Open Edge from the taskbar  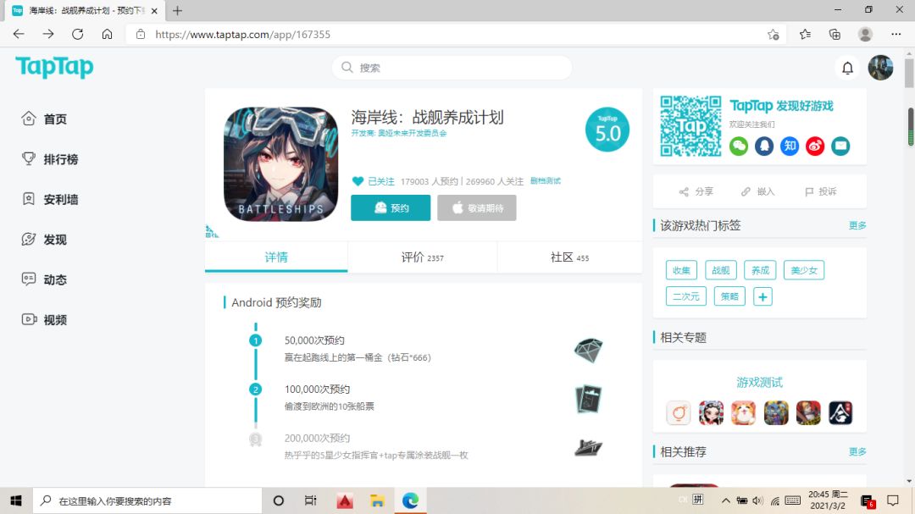tap(410, 500)
